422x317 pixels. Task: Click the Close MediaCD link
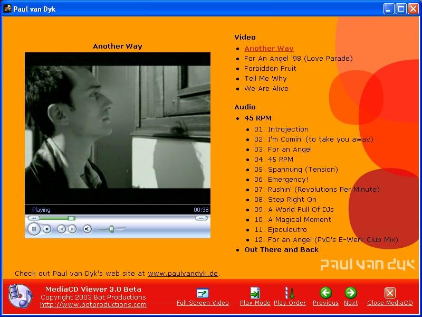click(390, 303)
